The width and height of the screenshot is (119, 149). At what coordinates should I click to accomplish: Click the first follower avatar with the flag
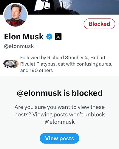(6, 64)
